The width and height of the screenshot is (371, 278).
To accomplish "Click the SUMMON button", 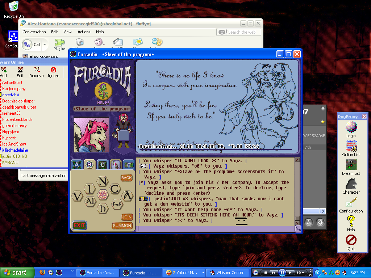I will (122, 226).
